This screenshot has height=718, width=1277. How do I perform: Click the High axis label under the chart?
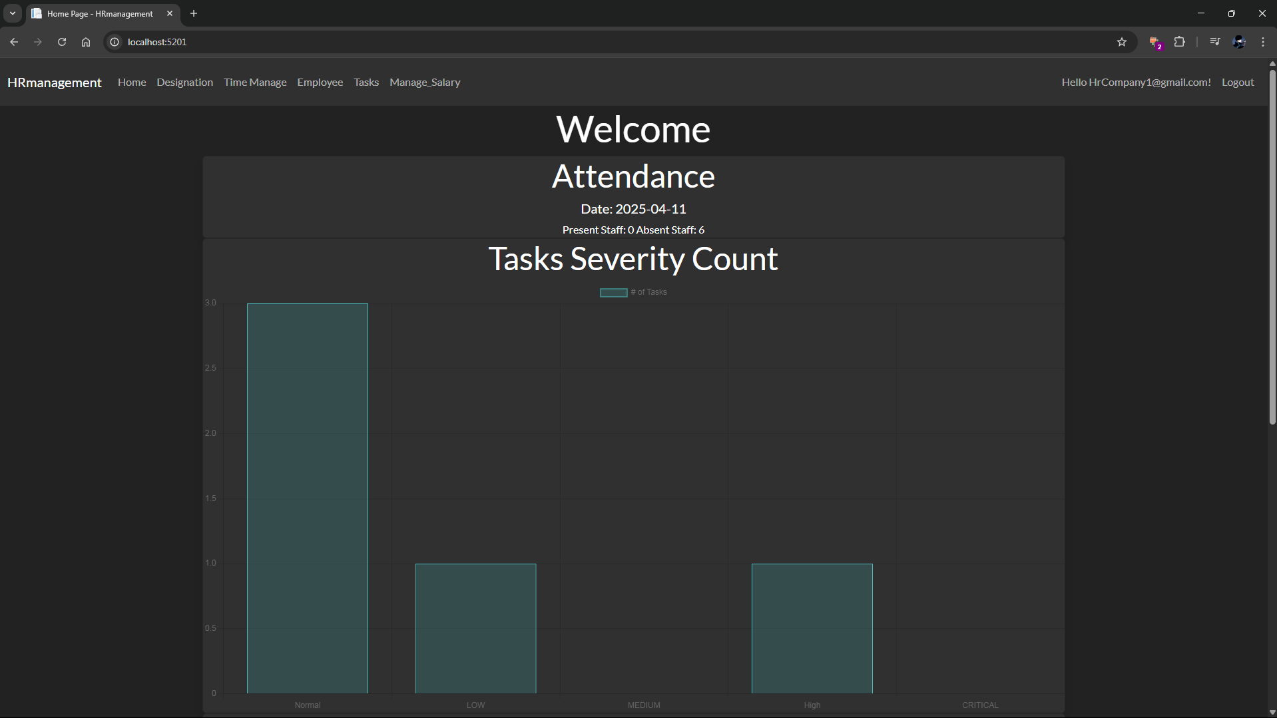[812, 705]
